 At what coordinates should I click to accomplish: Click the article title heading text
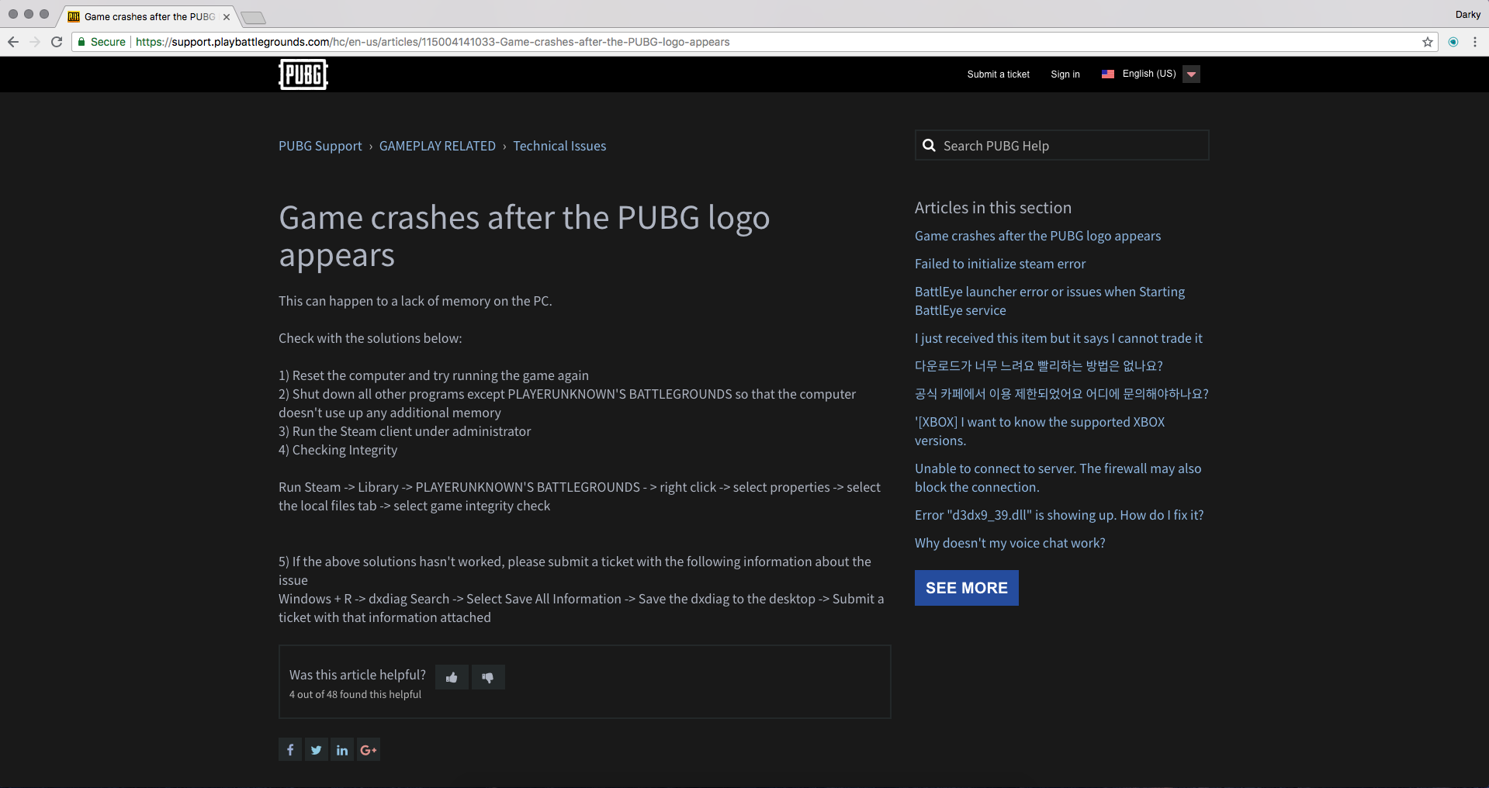pos(525,236)
